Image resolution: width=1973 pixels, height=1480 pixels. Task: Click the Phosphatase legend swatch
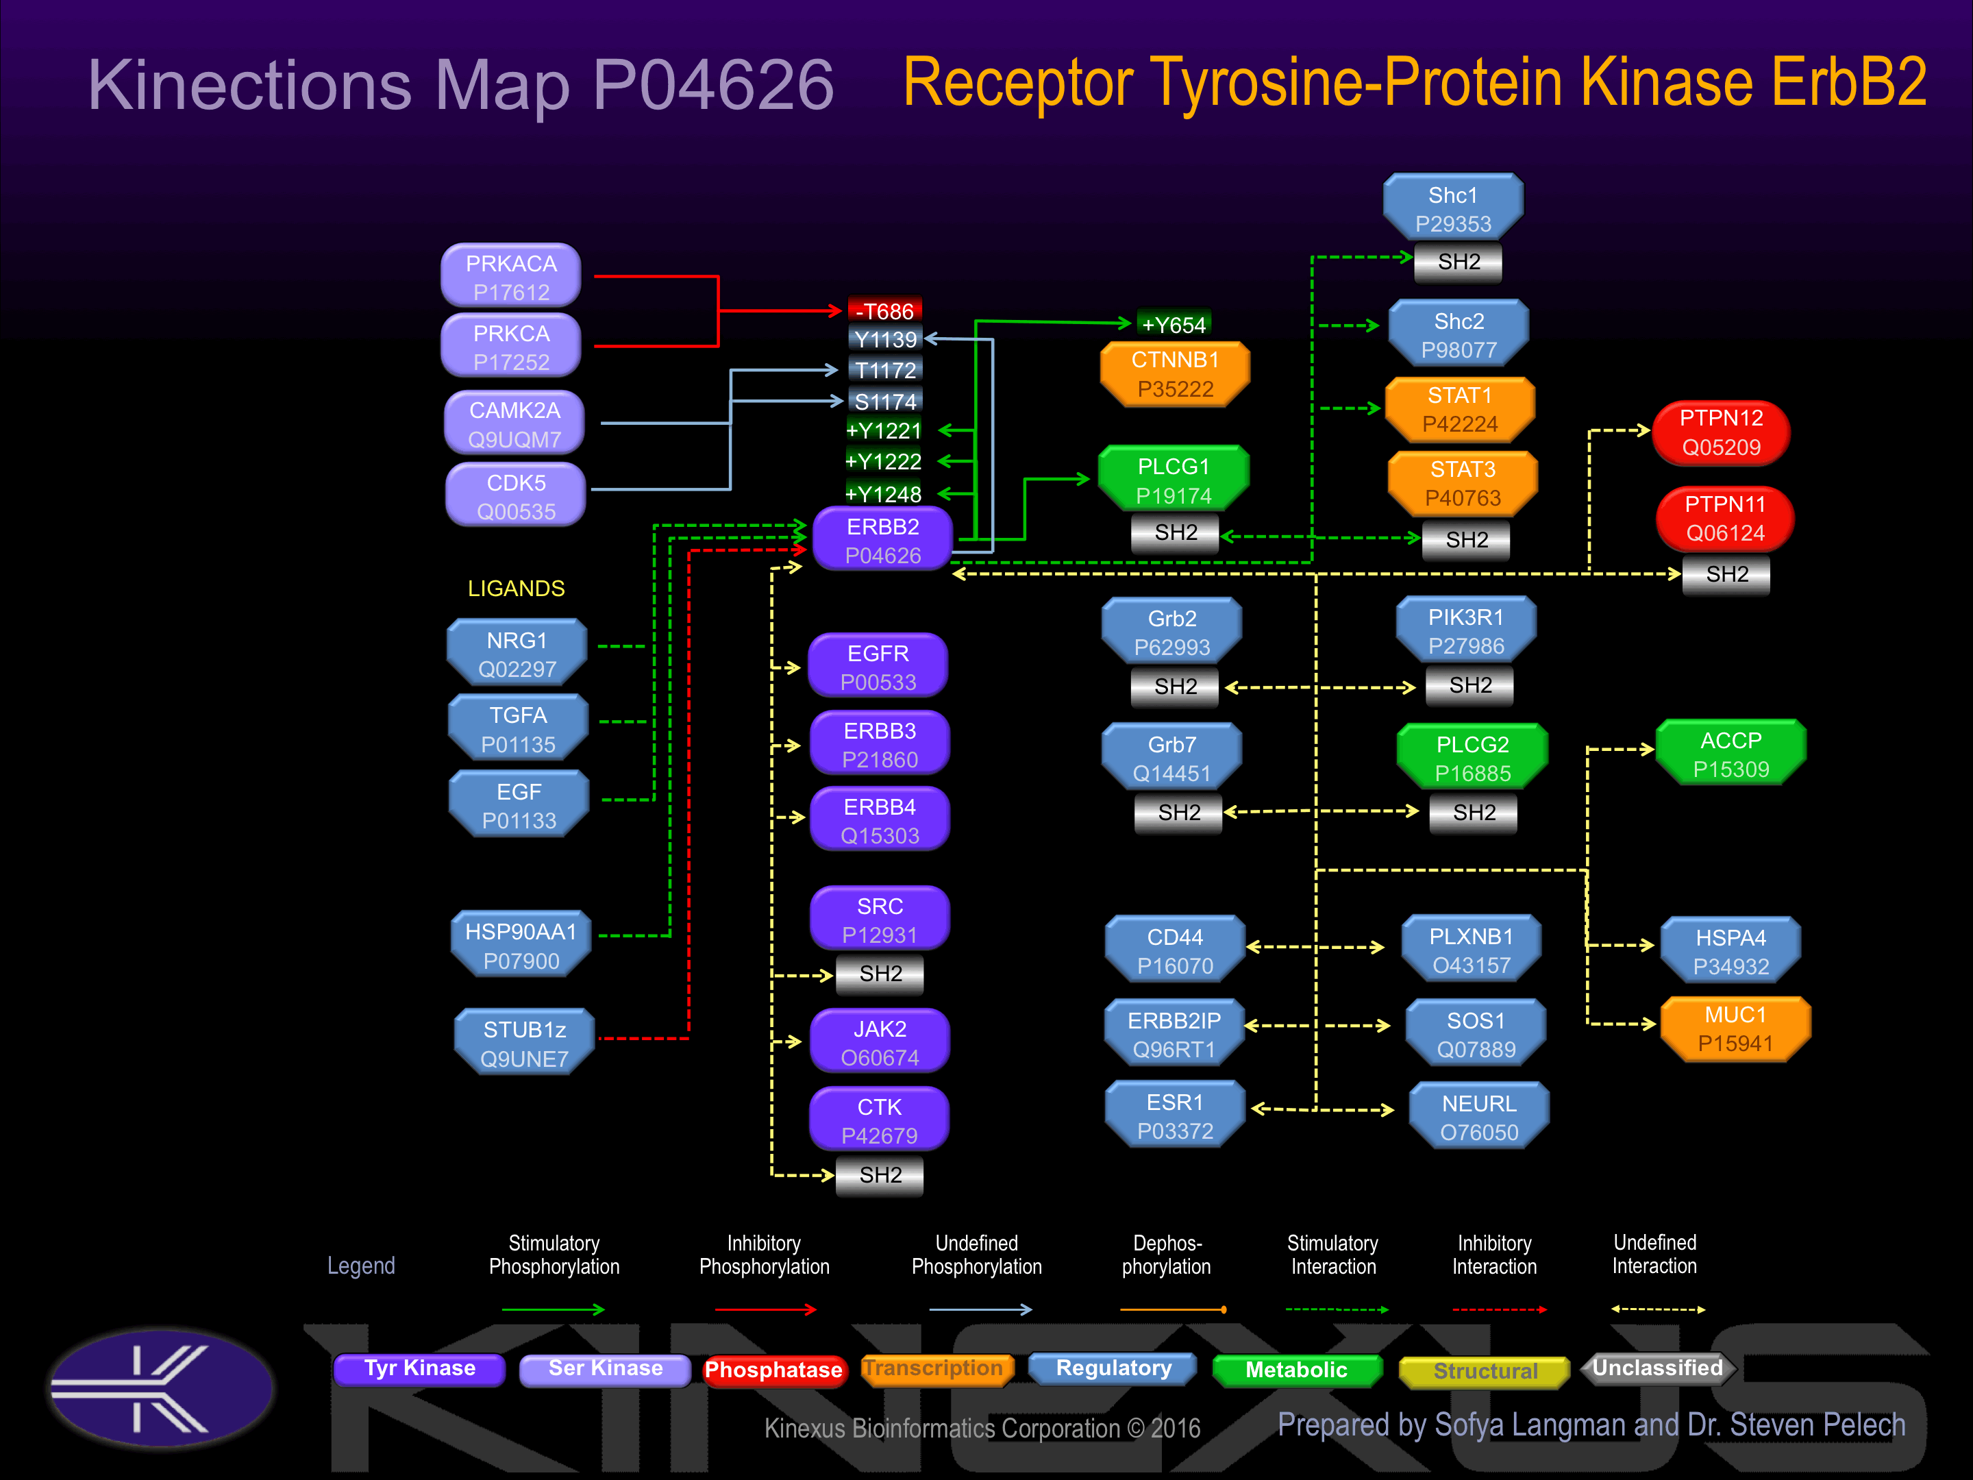773,1370
